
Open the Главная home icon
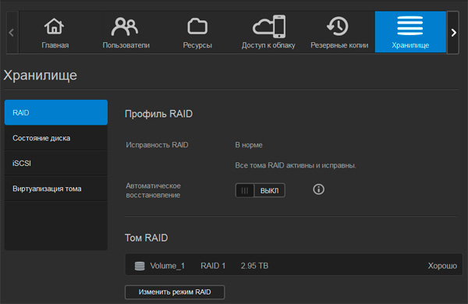pyautogui.click(x=54, y=26)
